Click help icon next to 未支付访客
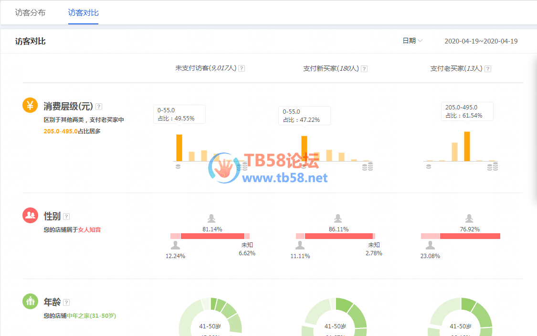 [242, 68]
